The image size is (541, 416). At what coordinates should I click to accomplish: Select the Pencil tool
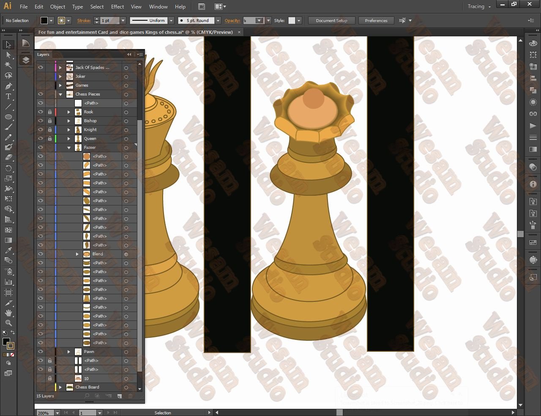[x=8, y=137]
